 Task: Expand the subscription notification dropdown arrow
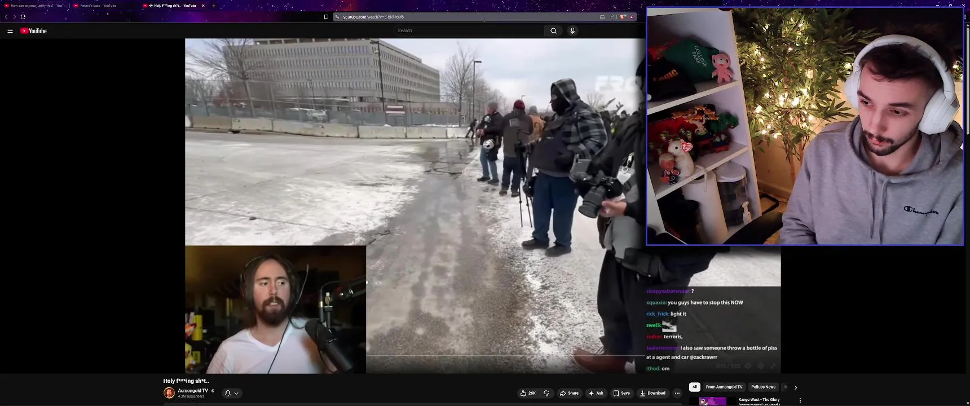point(236,393)
